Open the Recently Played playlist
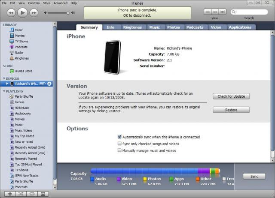Image resolution: width=275 pixels, height=198 pixels. point(23,159)
